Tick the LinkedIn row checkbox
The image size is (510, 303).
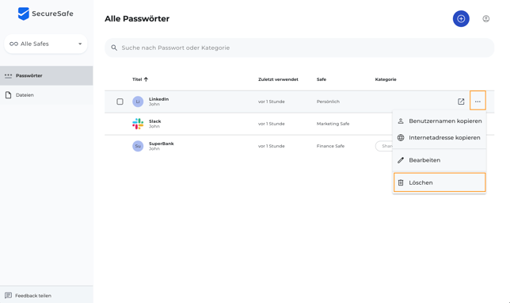[x=120, y=102]
